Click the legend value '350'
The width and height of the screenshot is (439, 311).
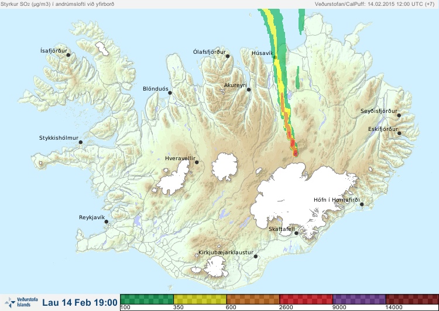coord(179,307)
